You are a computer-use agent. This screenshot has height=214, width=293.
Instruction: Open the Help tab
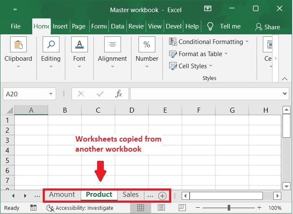(192, 26)
